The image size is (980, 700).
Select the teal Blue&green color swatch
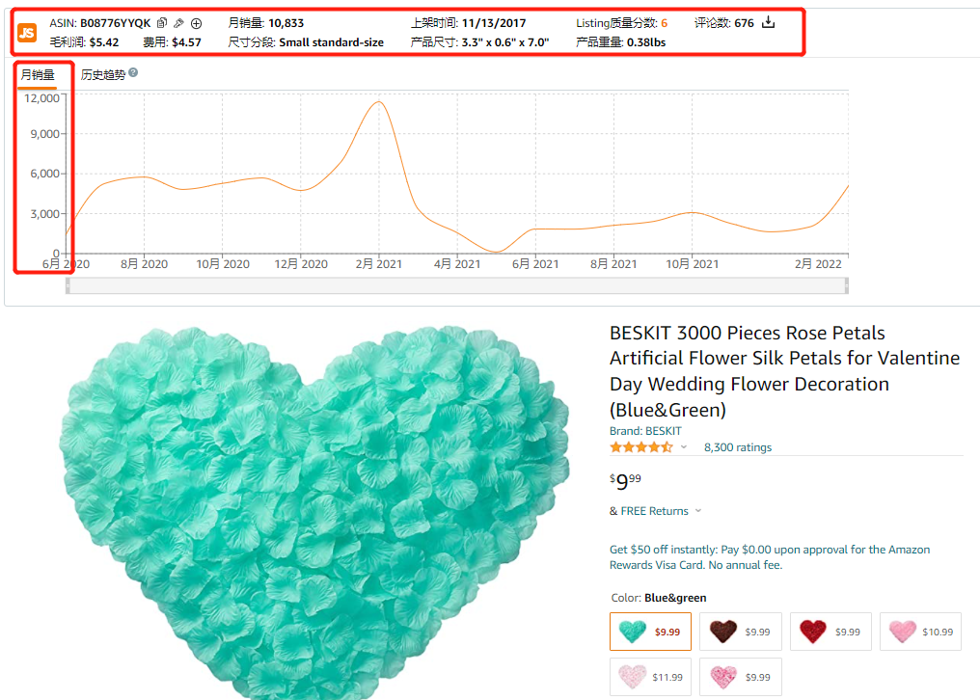[651, 632]
